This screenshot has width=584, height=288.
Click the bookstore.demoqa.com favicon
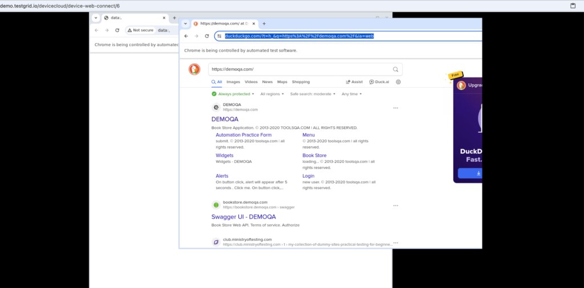click(x=216, y=205)
